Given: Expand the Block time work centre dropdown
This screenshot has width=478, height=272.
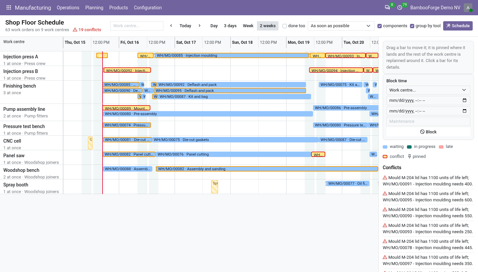Looking at the screenshot, I should point(428,90).
